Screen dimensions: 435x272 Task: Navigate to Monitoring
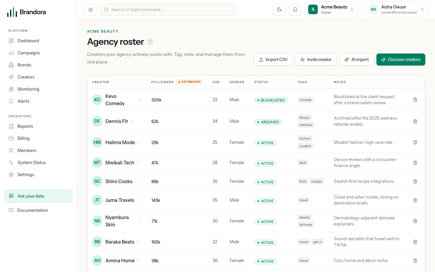[38, 89]
